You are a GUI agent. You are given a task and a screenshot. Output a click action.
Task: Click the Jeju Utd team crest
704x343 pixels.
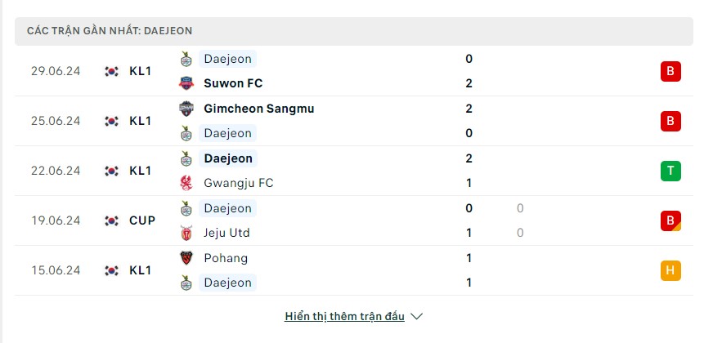(x=186, y=233)
